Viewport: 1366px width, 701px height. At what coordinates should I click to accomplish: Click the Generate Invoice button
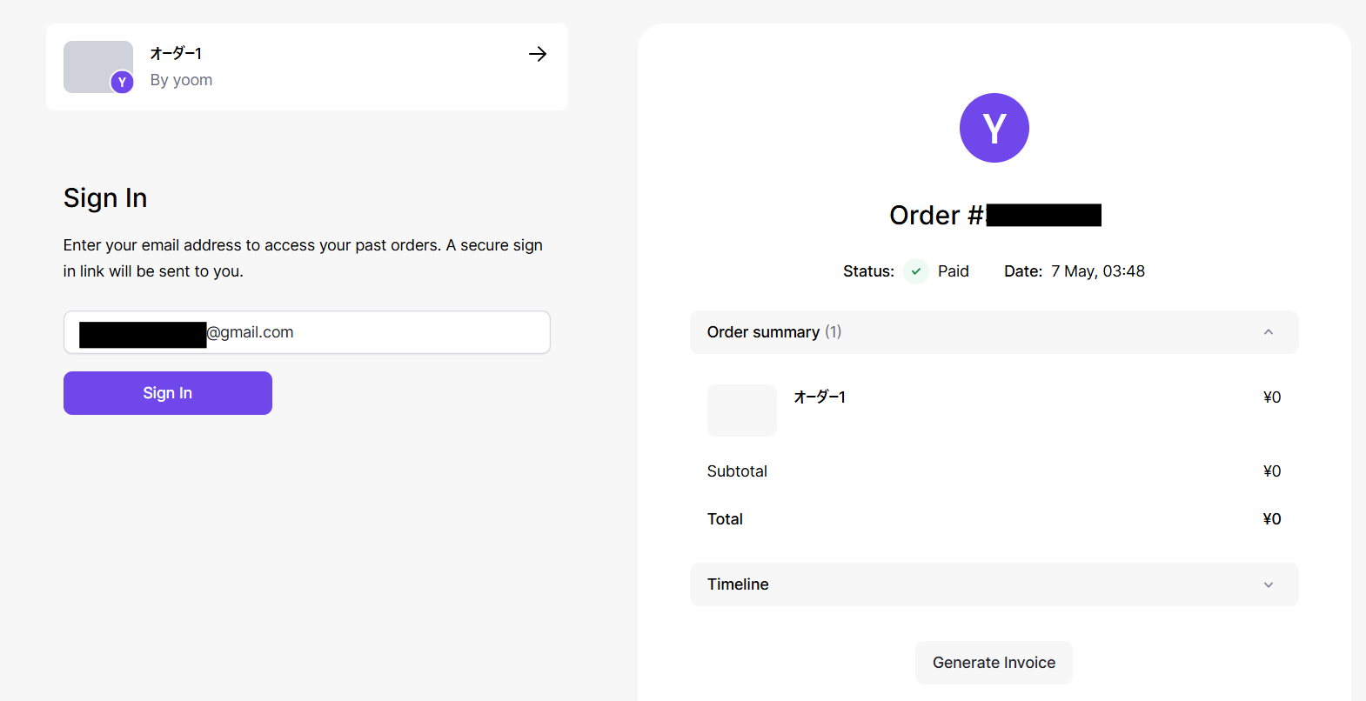[994, 663]
